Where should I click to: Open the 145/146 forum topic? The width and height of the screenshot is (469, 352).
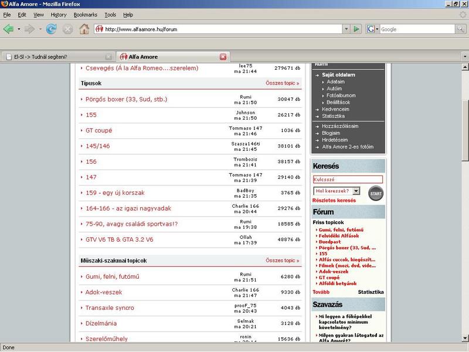(97, 146)
